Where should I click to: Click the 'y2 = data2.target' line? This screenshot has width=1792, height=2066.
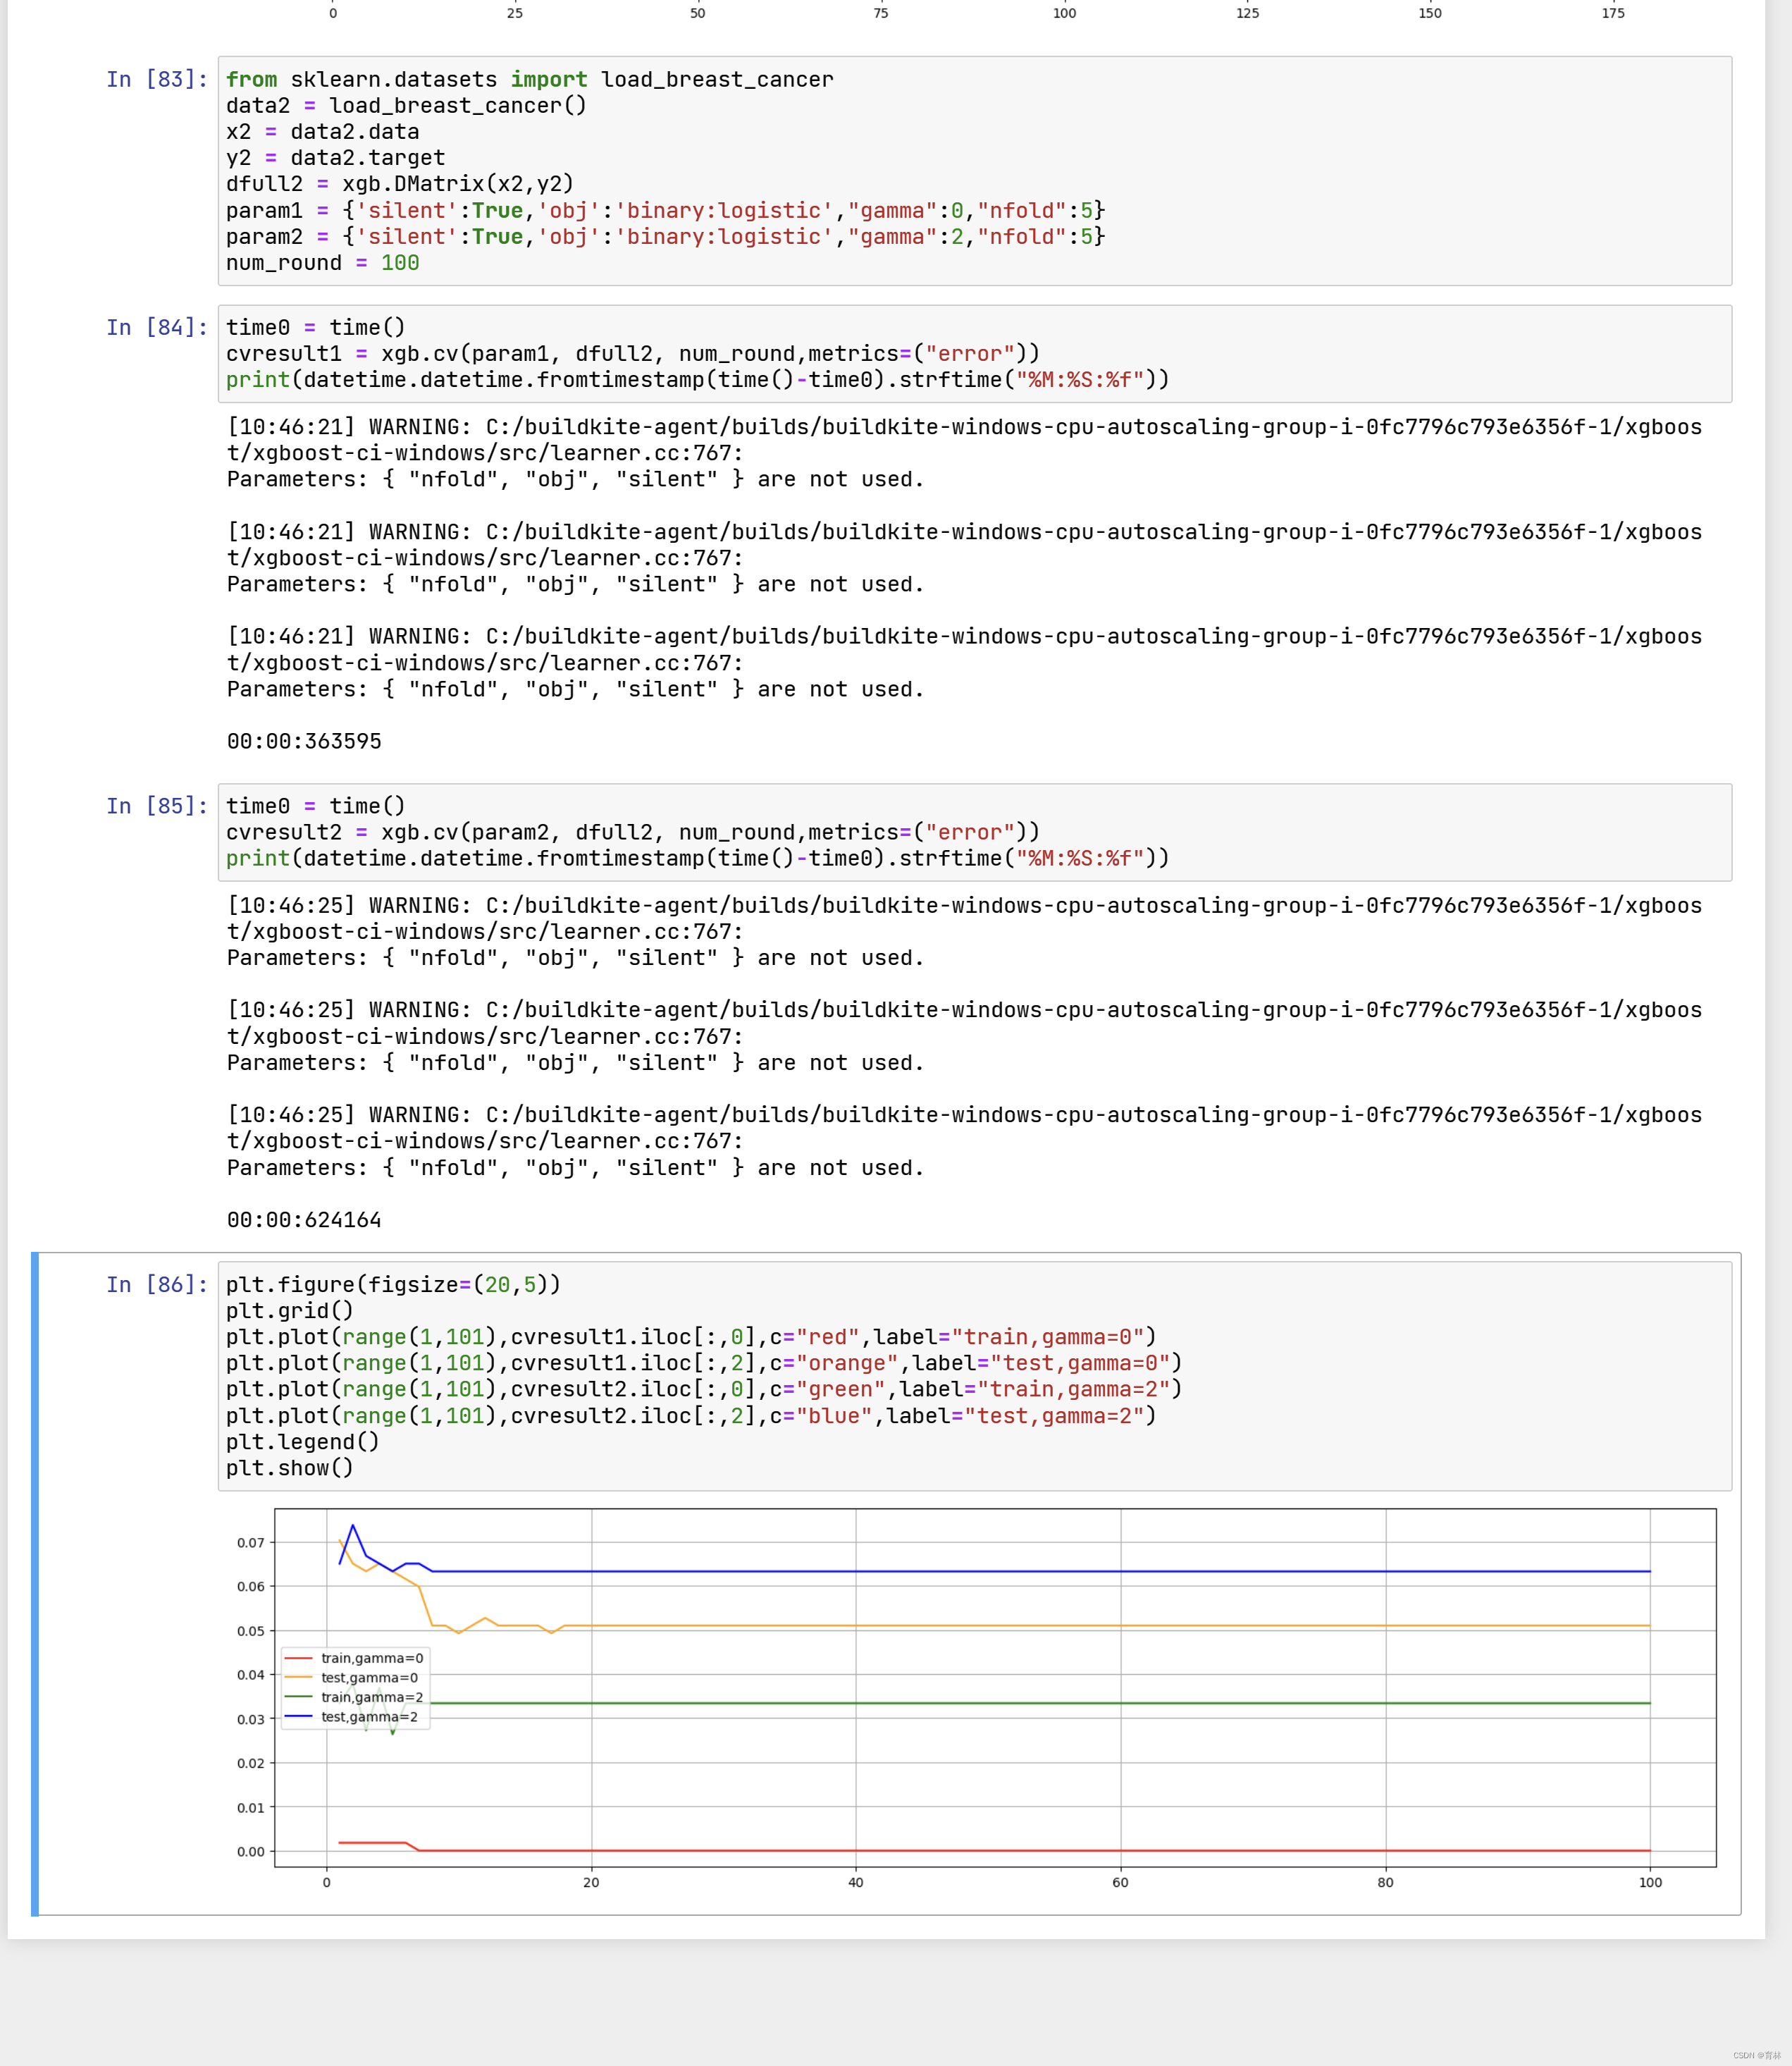(335, 157)
